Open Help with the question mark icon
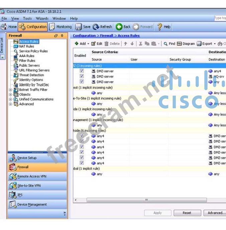The image size is (226, 230). coord(160,27)
